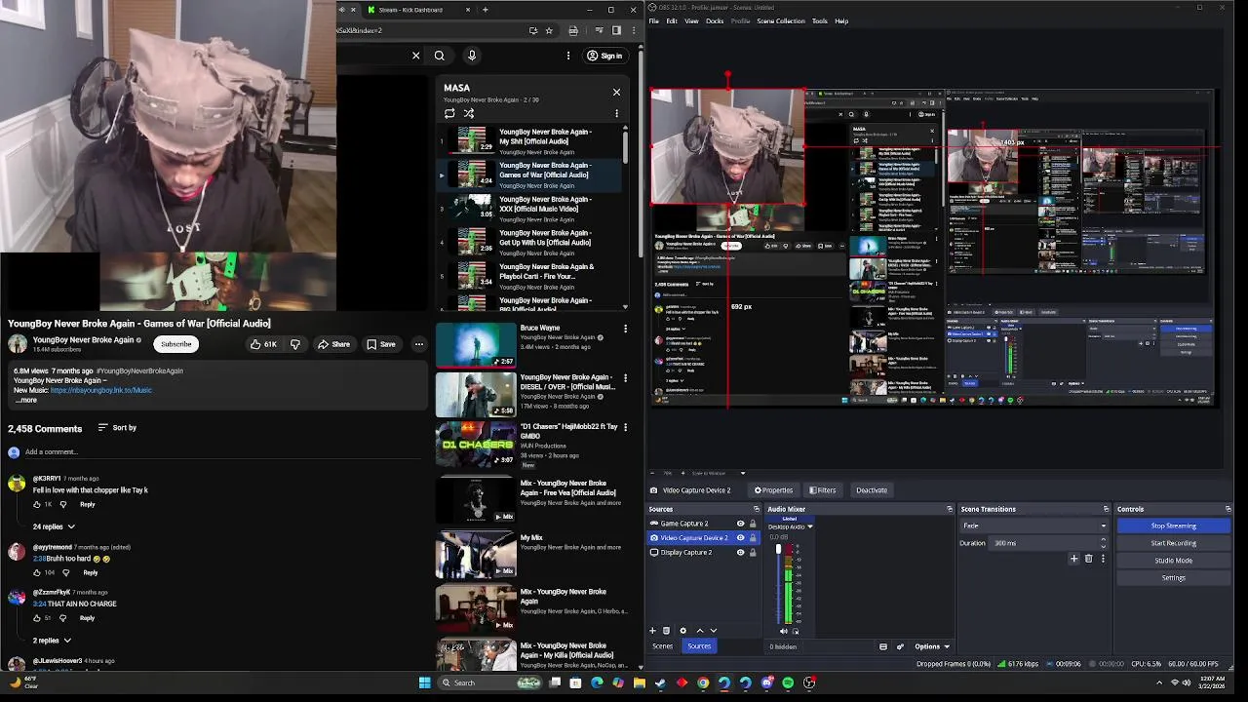
Task: Switch to Stream - Kick Dashboard browser tab
Action: point(409,10)
